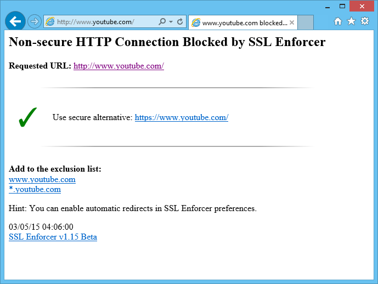Click the Hint text about automatic redirects
Viewport: 378px width, 284px height.
133,208
